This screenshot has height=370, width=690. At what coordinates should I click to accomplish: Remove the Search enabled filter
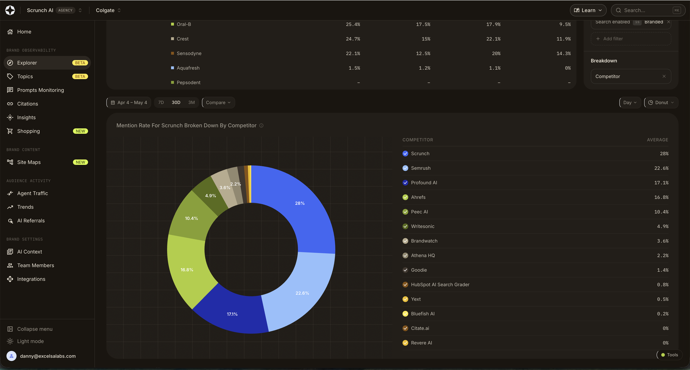coord(668,22)
